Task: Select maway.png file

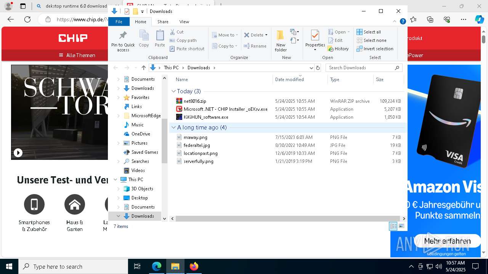Action: click(196, 137)
